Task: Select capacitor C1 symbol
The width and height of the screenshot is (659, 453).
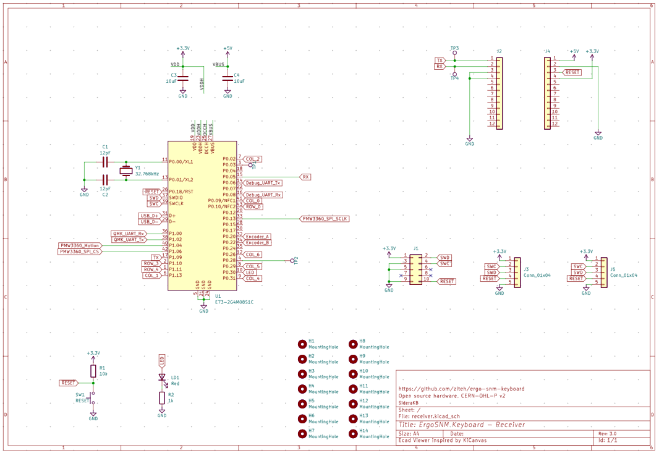Action: pyautogui.click(x=105, y=162)
